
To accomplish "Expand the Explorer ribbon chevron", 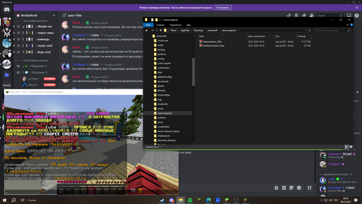I will 348,25.
